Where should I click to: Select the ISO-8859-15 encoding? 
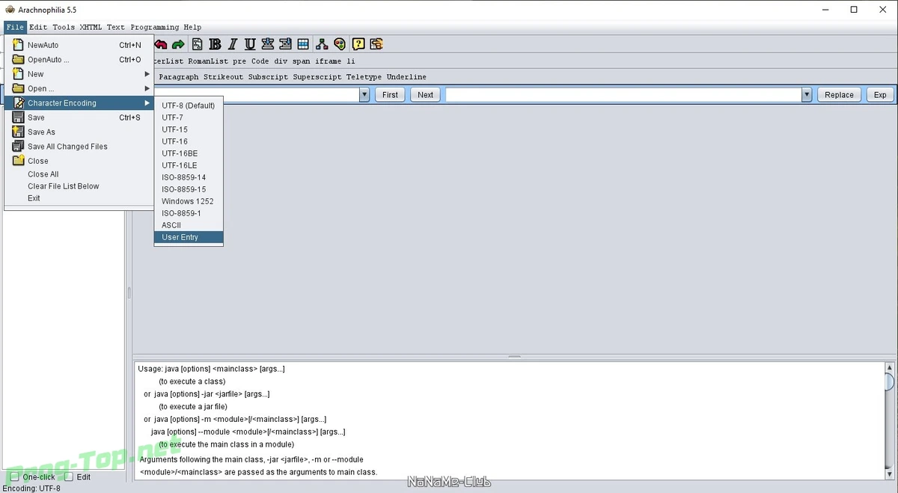coord(189,189)
